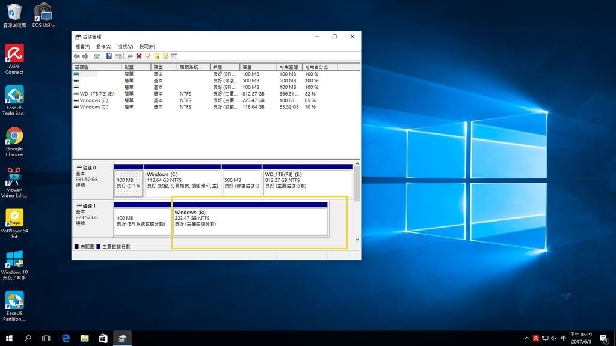Click scroll down arrow in disk pane

click(357, 240)
